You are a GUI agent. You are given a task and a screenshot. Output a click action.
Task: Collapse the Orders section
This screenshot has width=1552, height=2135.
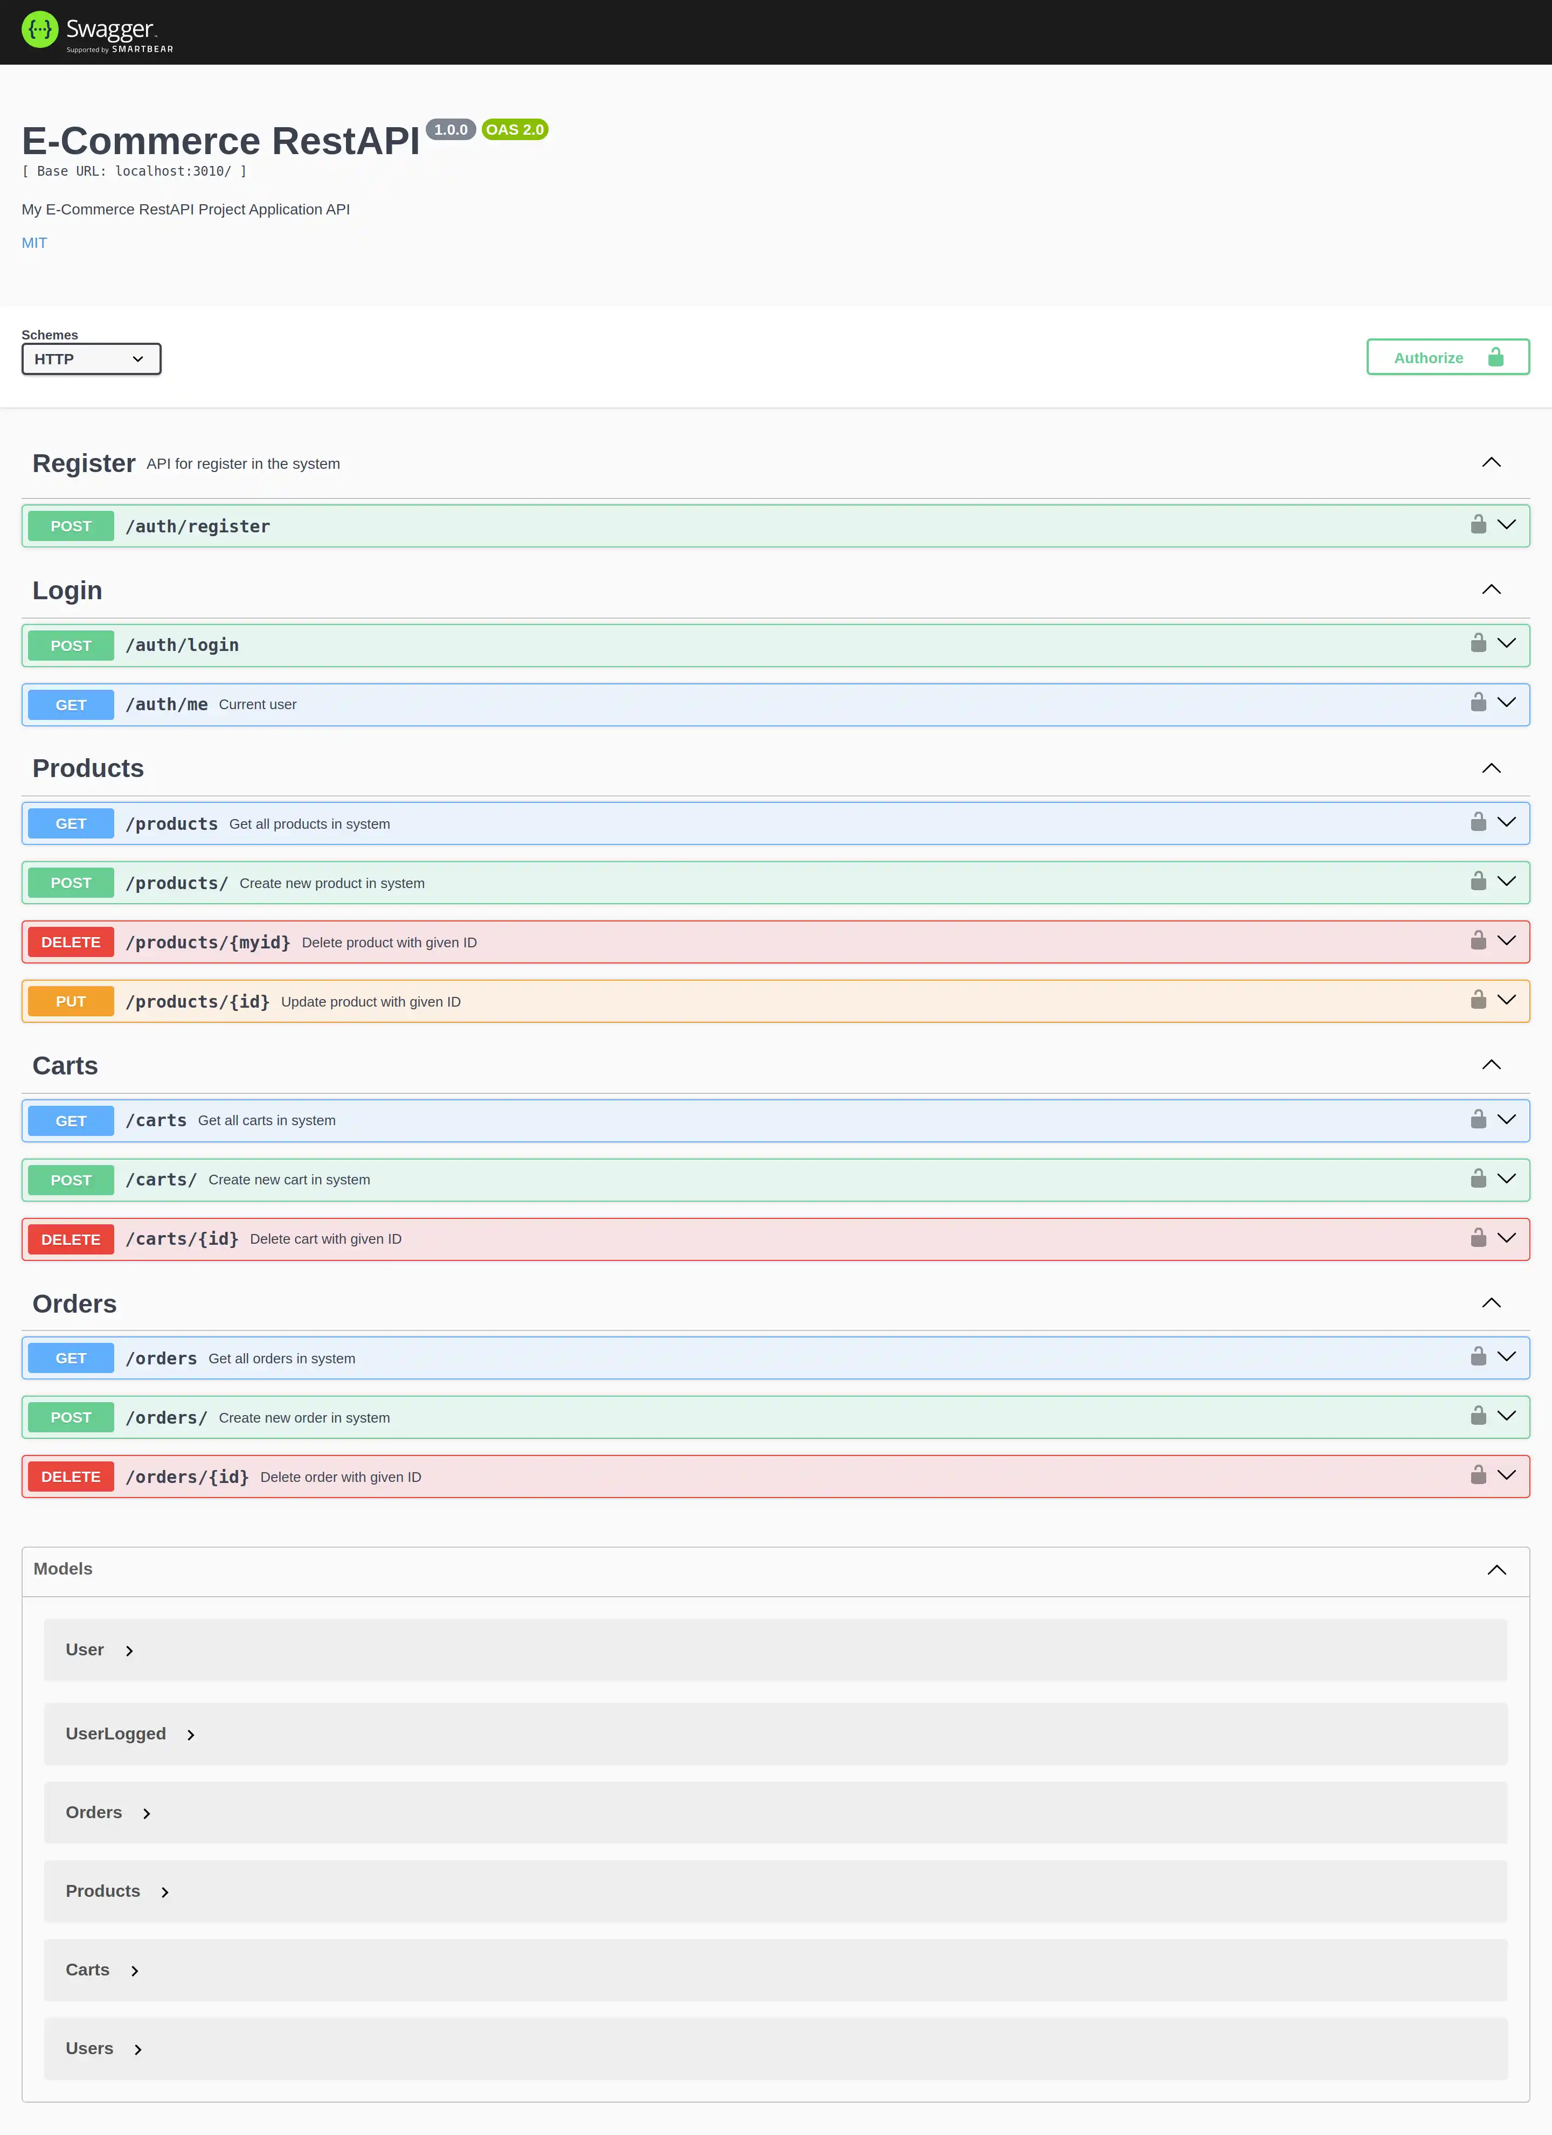1491,1303
